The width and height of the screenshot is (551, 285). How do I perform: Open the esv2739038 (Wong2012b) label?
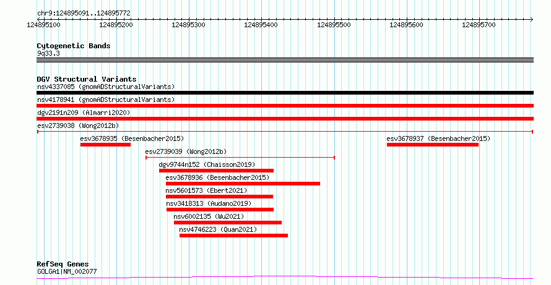coord(78,125)
